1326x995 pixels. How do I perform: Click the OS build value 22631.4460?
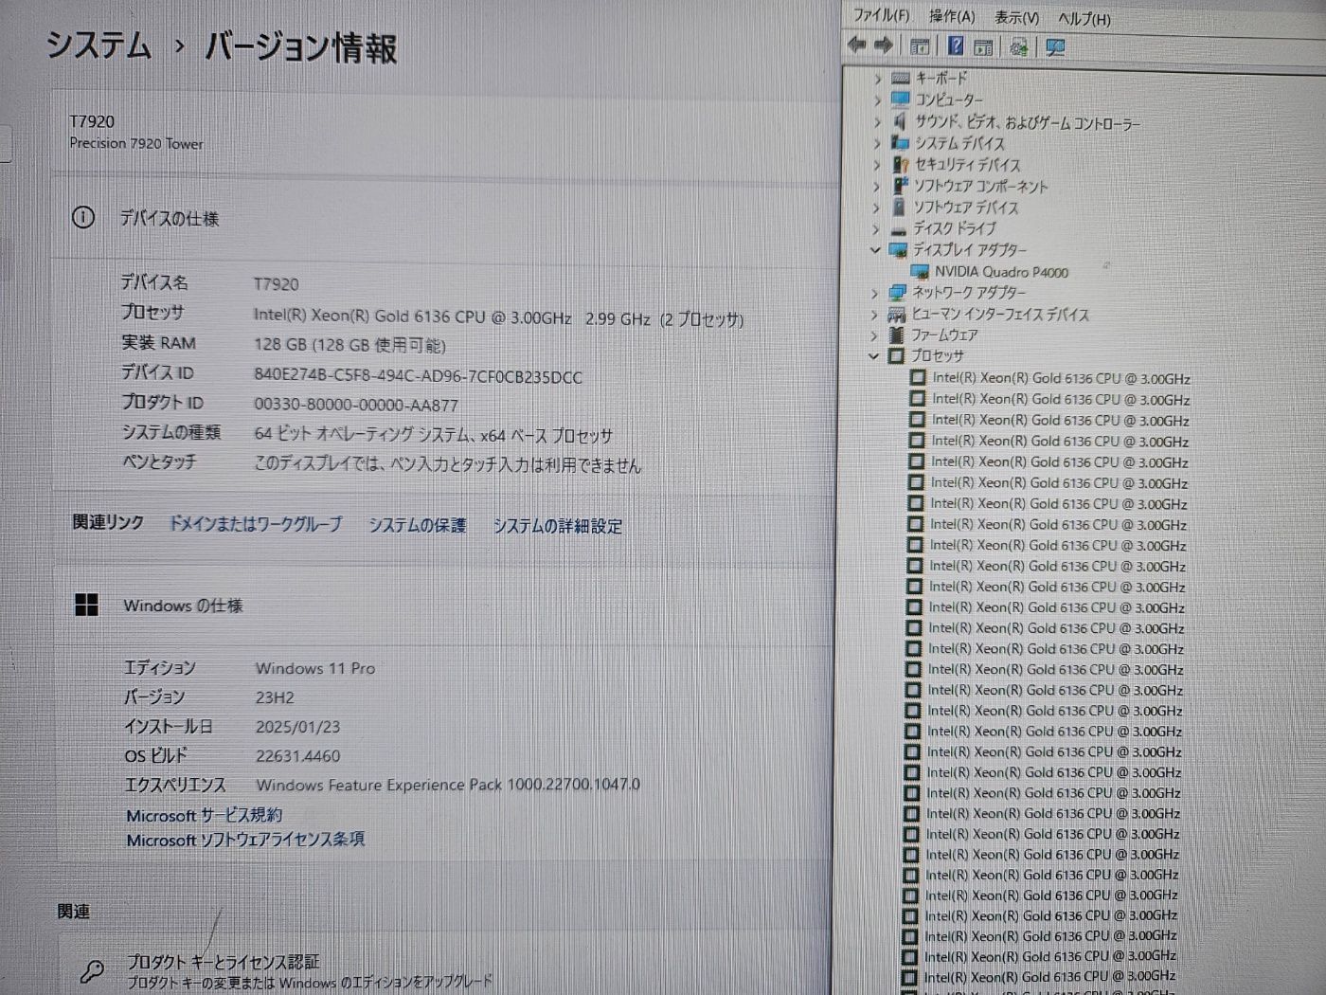point(297,756)
